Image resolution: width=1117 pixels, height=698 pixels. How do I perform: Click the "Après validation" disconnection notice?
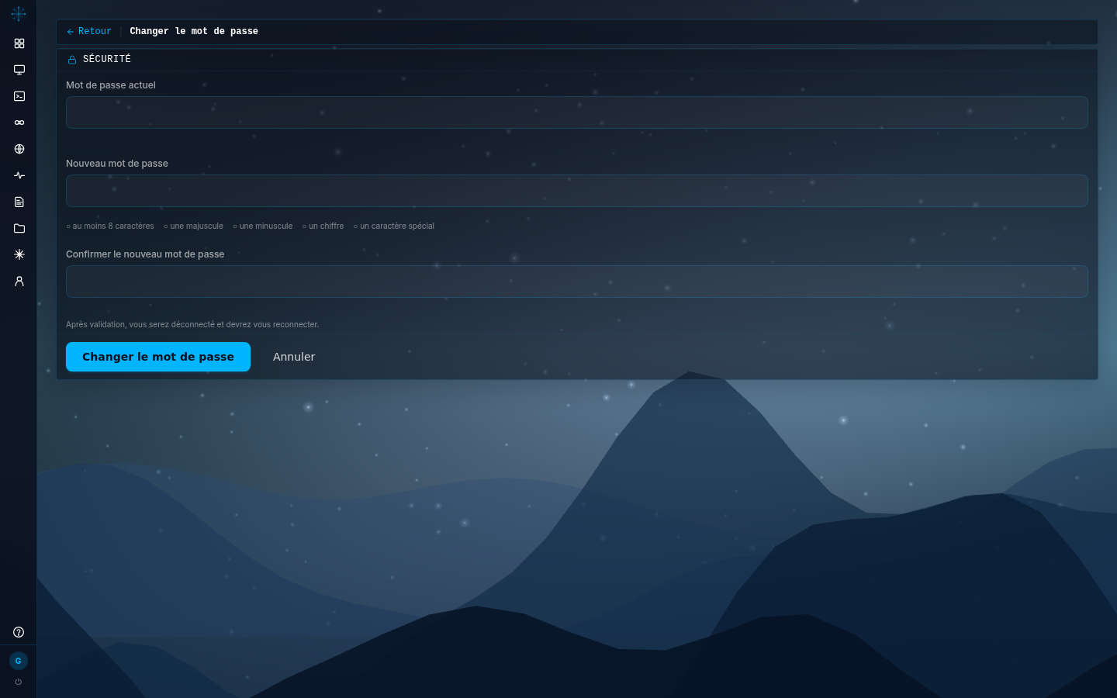click(x=192, y=325)
